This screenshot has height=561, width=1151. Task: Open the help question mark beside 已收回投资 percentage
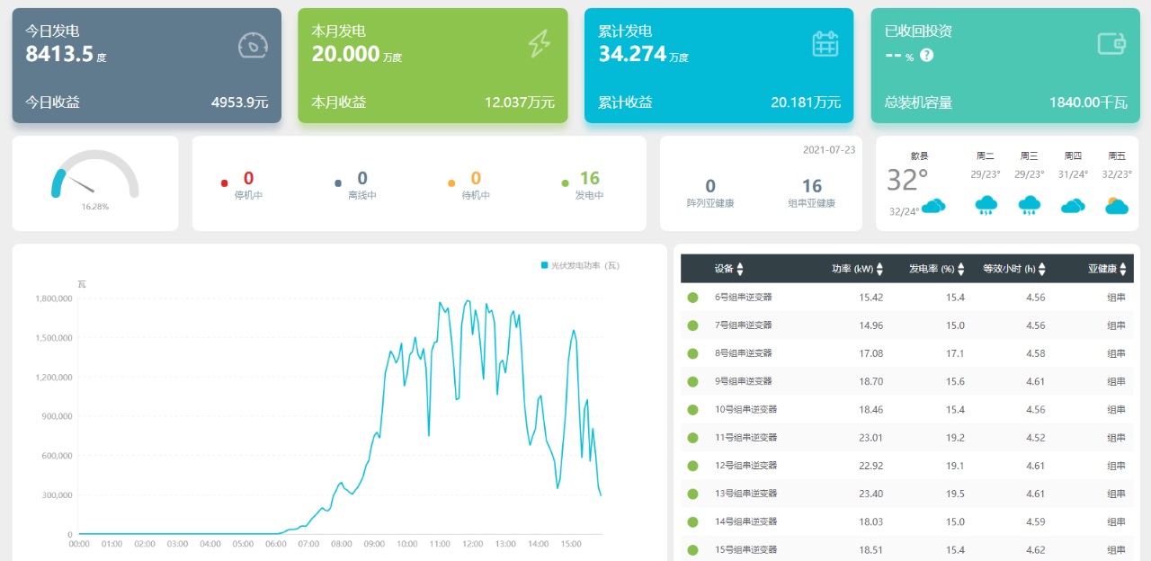pos(926,56)
